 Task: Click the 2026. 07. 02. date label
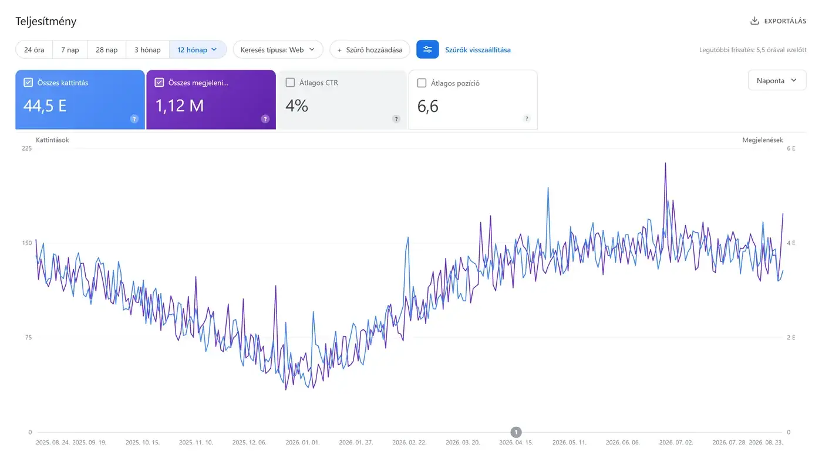pyautogui.click(x=676, y=443)
